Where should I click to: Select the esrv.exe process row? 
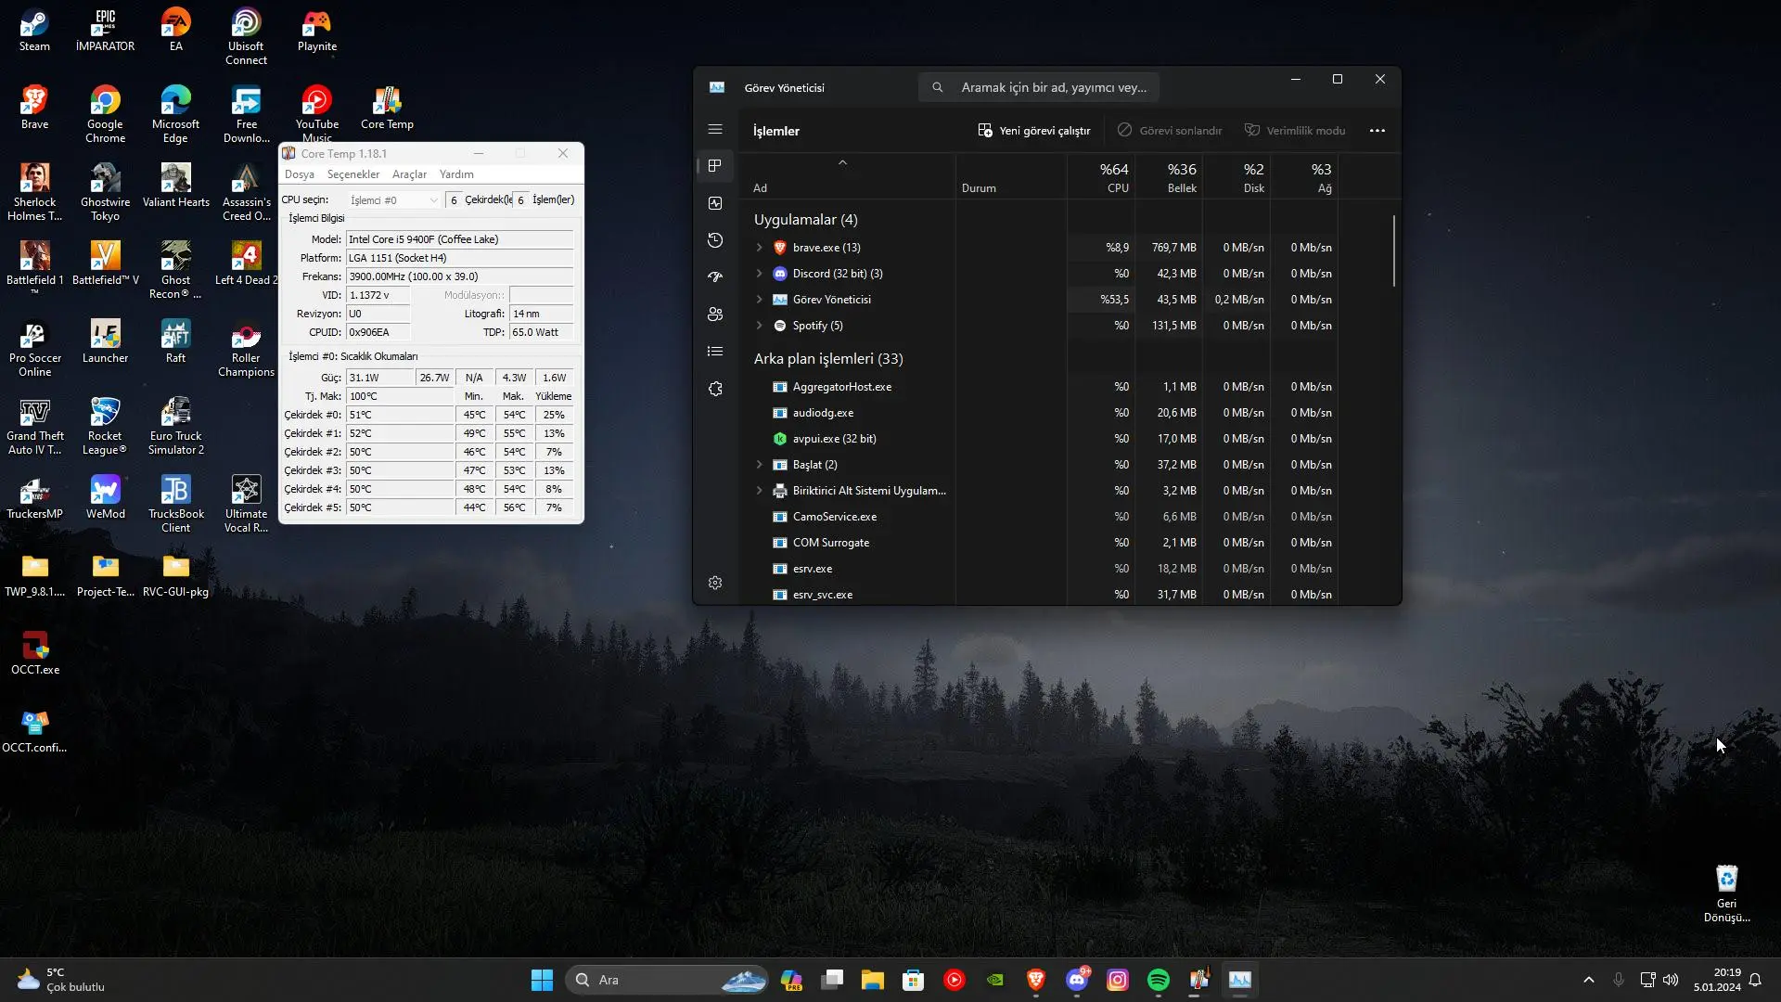click(1039, 569)
